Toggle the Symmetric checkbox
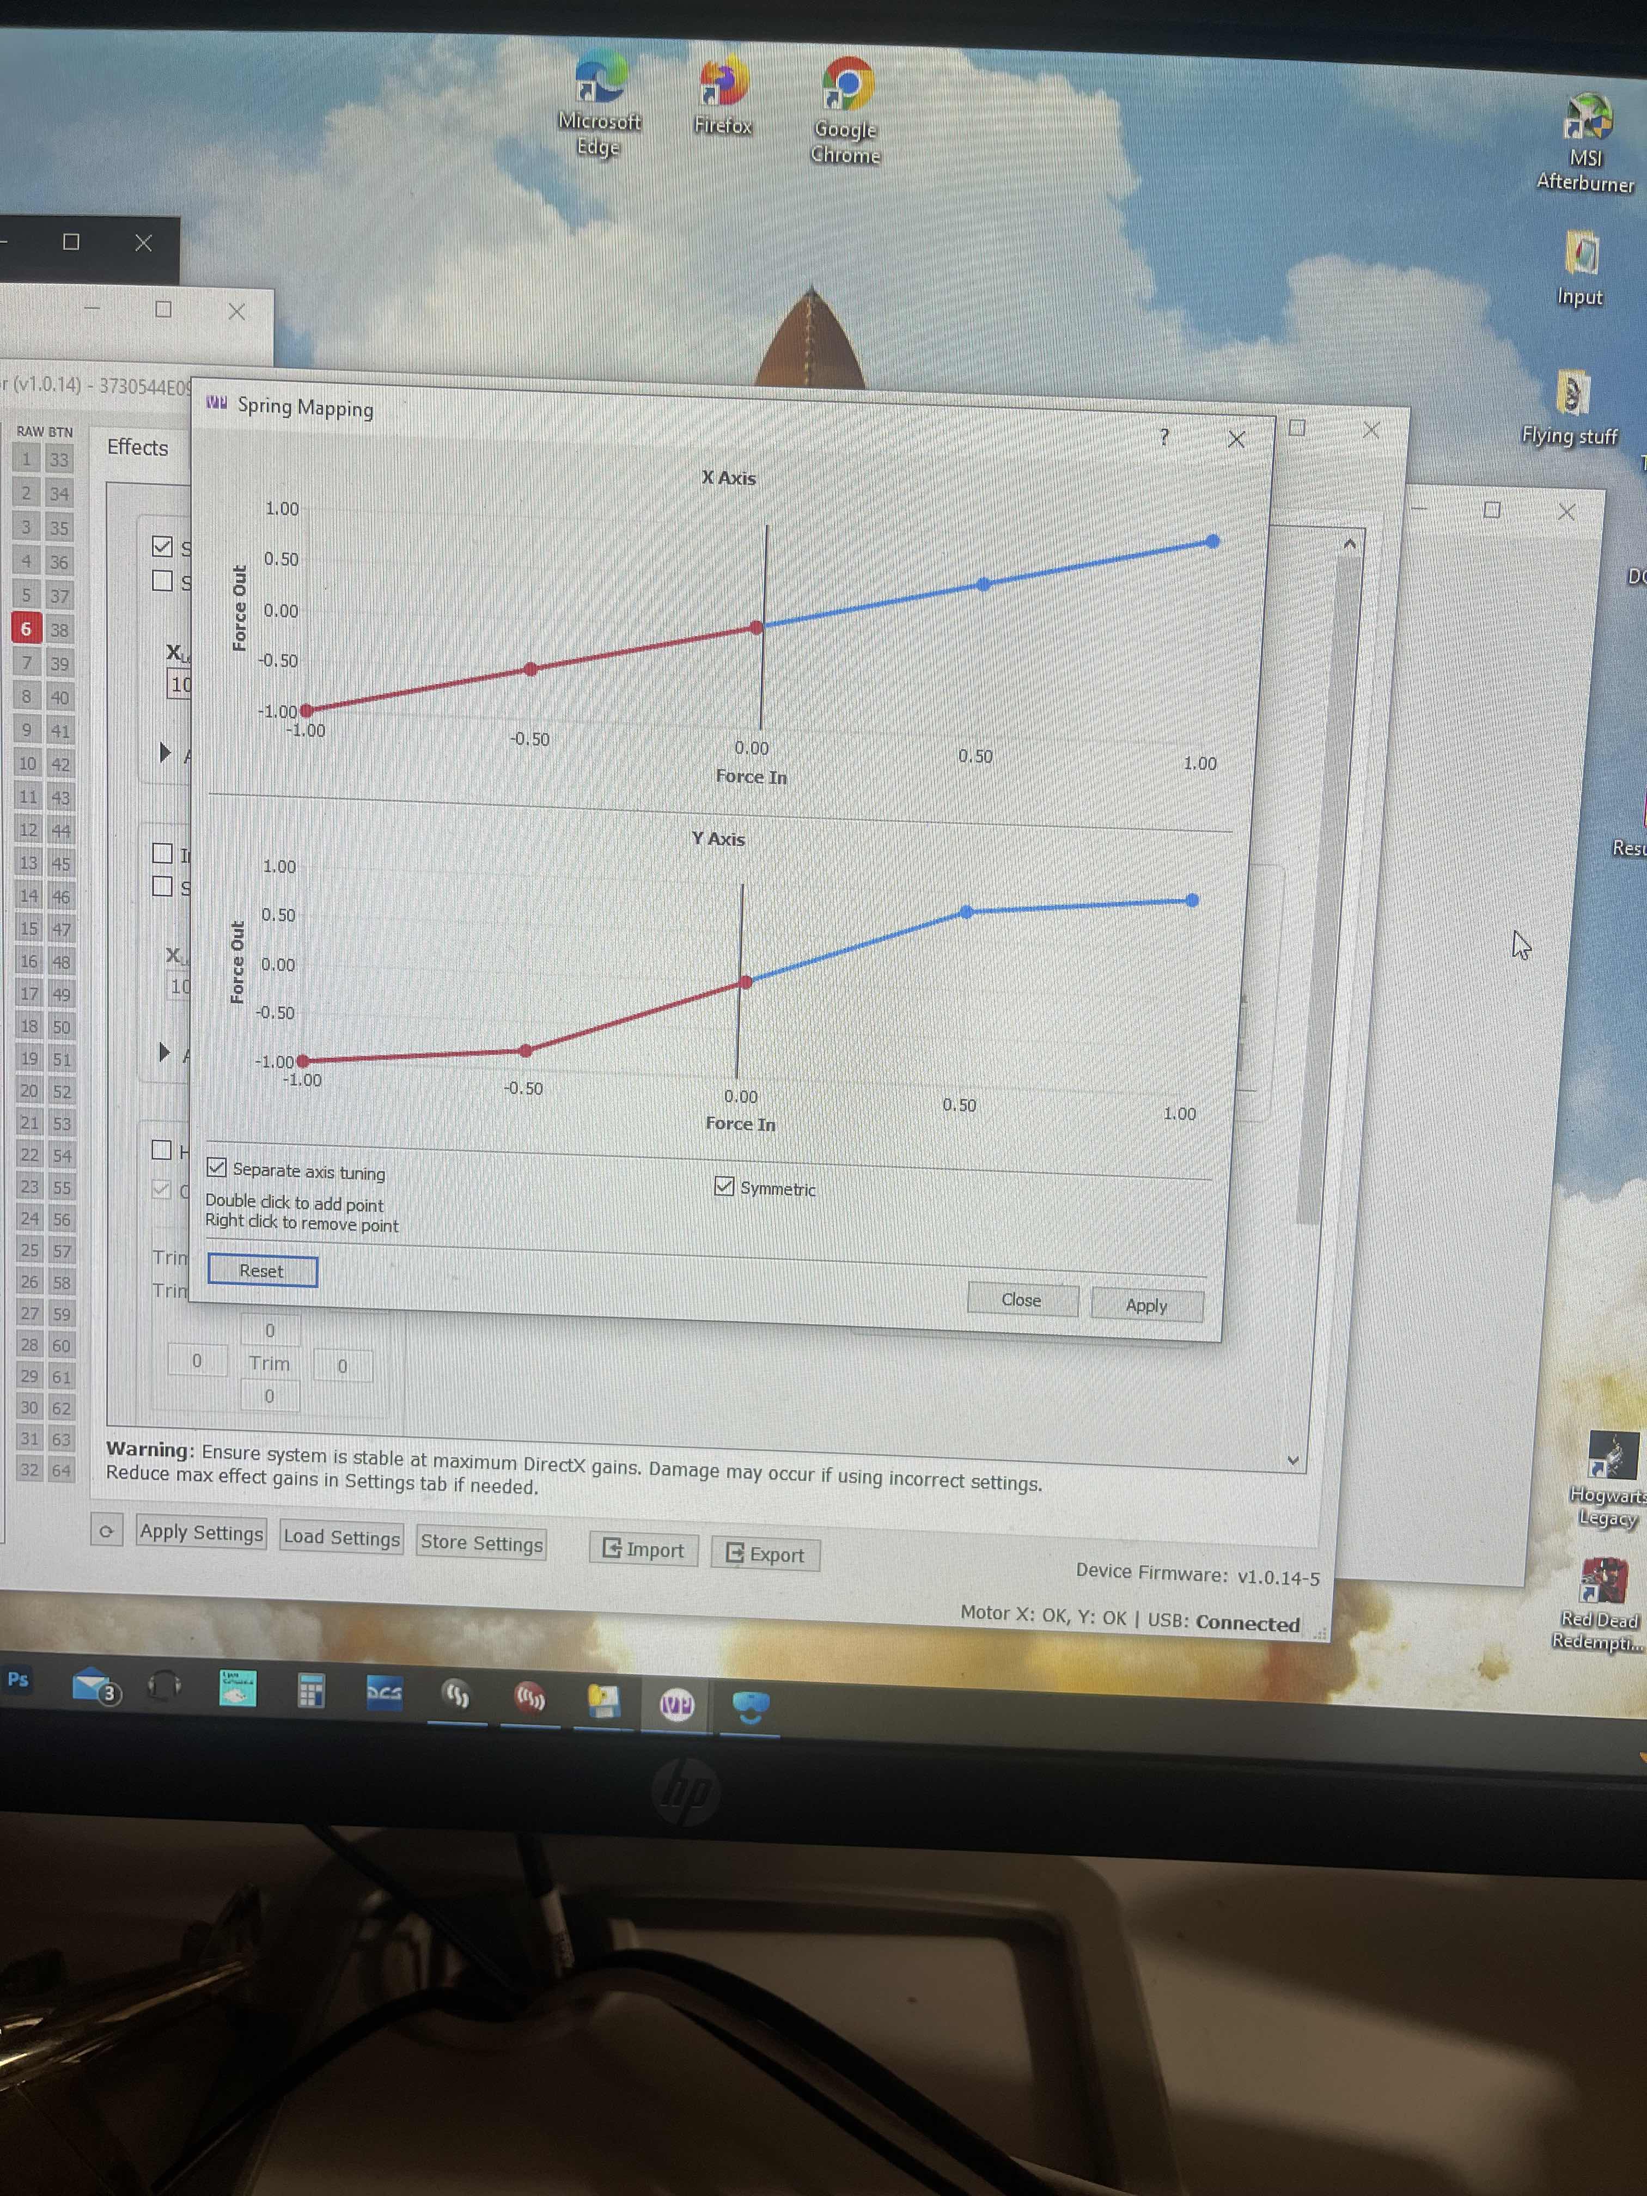 coord(725,1186)
